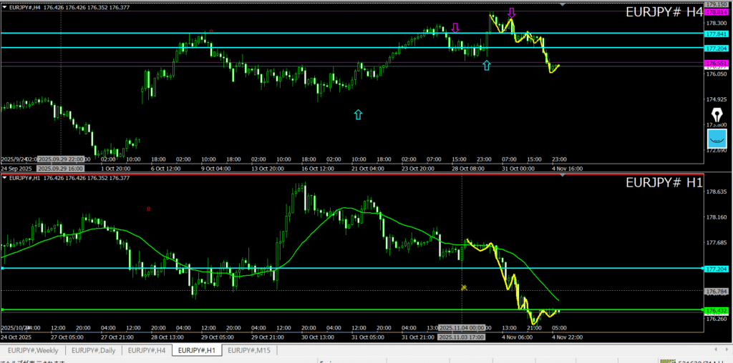Screen dimensions: 733x363
Task: Open the EURJPY#,Daily chart tab
Action: click(x=94, y=350)
